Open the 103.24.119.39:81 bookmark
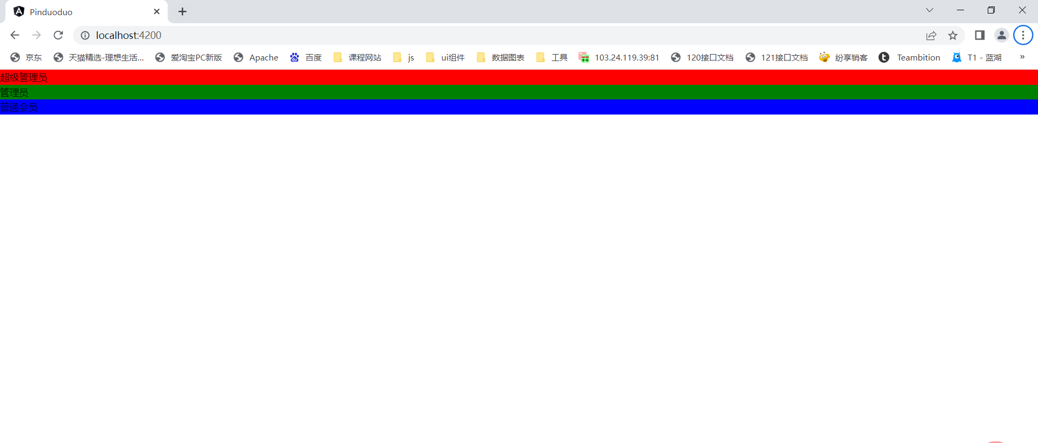Screen dimensions: 1038x443 pos(619,57)
